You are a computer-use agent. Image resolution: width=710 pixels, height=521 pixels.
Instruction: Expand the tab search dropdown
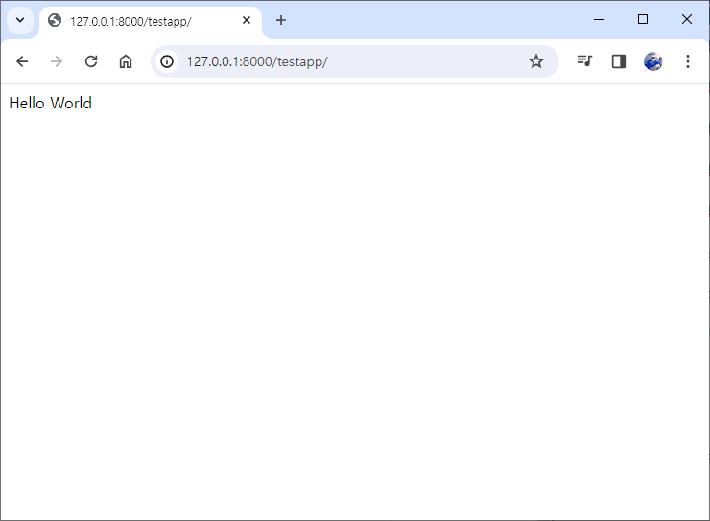pyautogui.click(x=20, y=20)
